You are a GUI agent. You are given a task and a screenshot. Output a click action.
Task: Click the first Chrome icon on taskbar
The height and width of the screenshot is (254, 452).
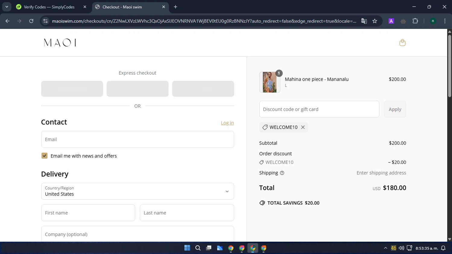coord(231,248)
